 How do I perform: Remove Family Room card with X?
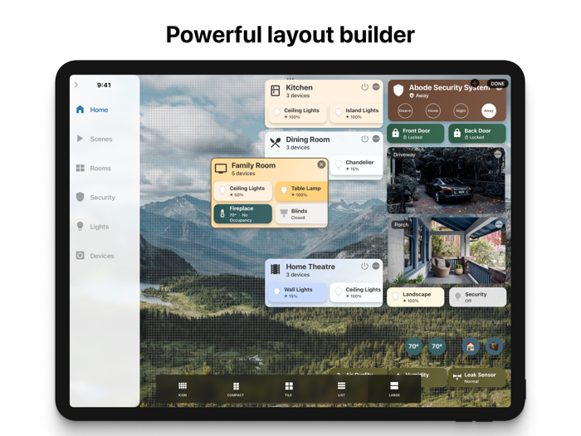point(321,164)
